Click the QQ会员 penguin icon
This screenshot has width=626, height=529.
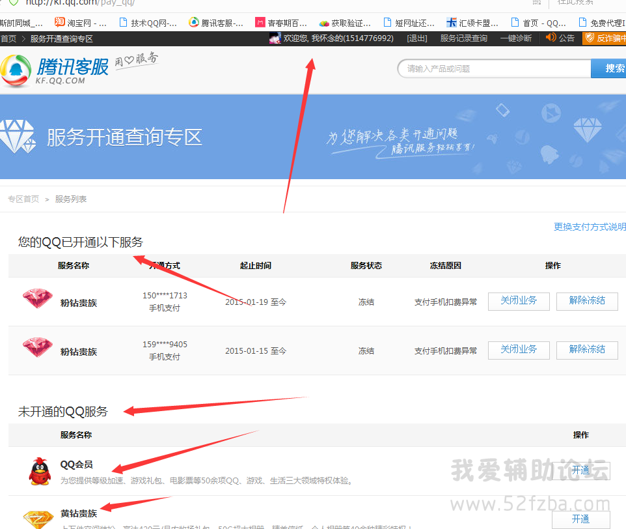tap(39, 471)
